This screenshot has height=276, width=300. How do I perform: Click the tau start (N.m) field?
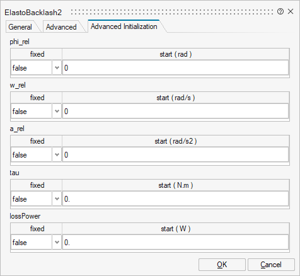(x=175, y=198)
